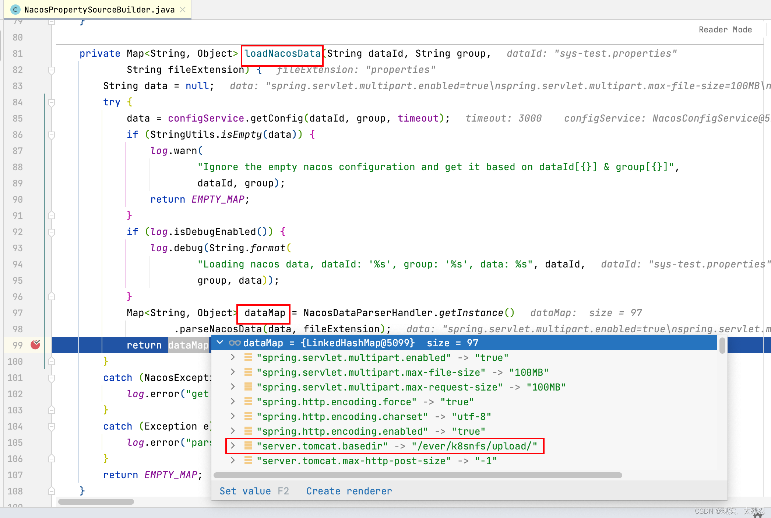Expand the spring.http.encoding.enabled entry
The width and height of the screenshot is (771, 518).
(232, 431)
